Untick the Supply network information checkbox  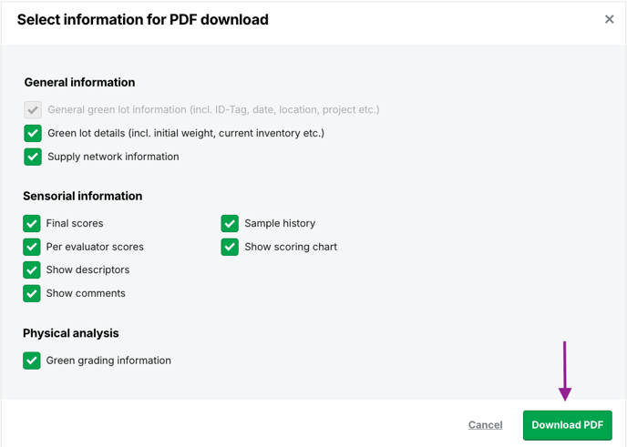point(33,157)
